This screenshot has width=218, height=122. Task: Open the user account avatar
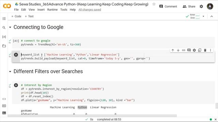coord(210,6)
